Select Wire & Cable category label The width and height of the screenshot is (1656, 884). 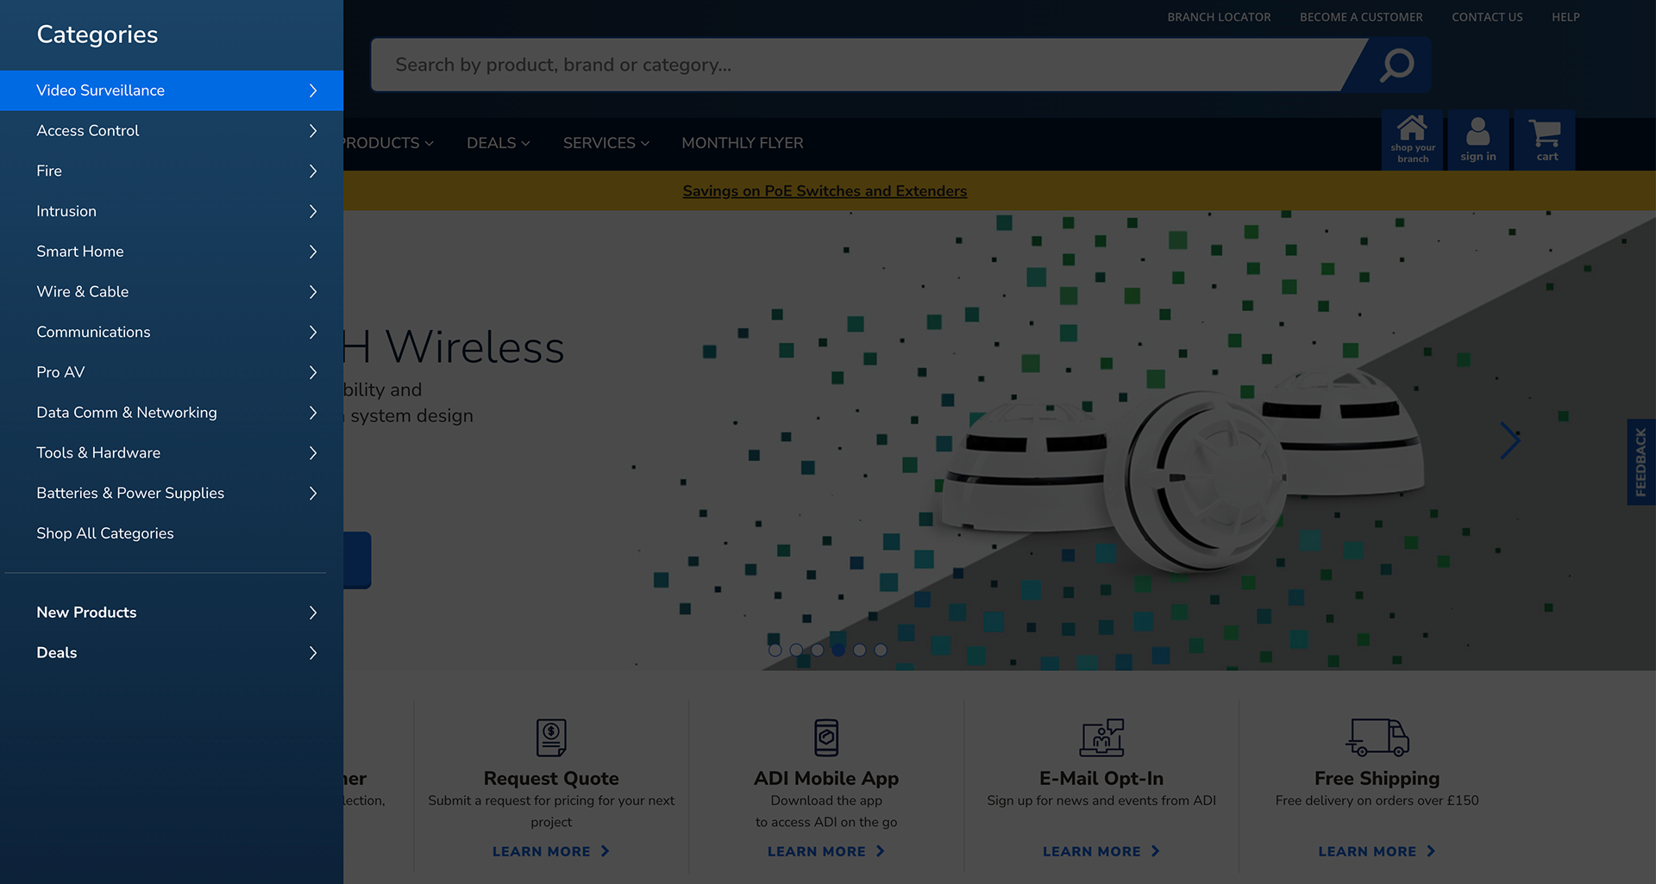(83, 292)
